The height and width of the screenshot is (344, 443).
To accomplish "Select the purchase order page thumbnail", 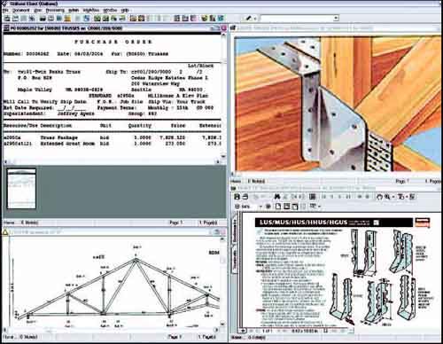I will (x=21, y=189).
